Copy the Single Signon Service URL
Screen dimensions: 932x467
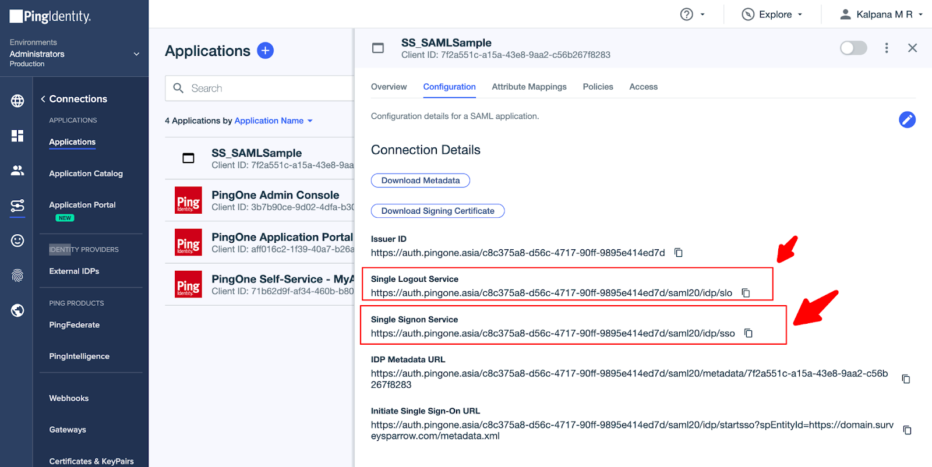[749, 333]
